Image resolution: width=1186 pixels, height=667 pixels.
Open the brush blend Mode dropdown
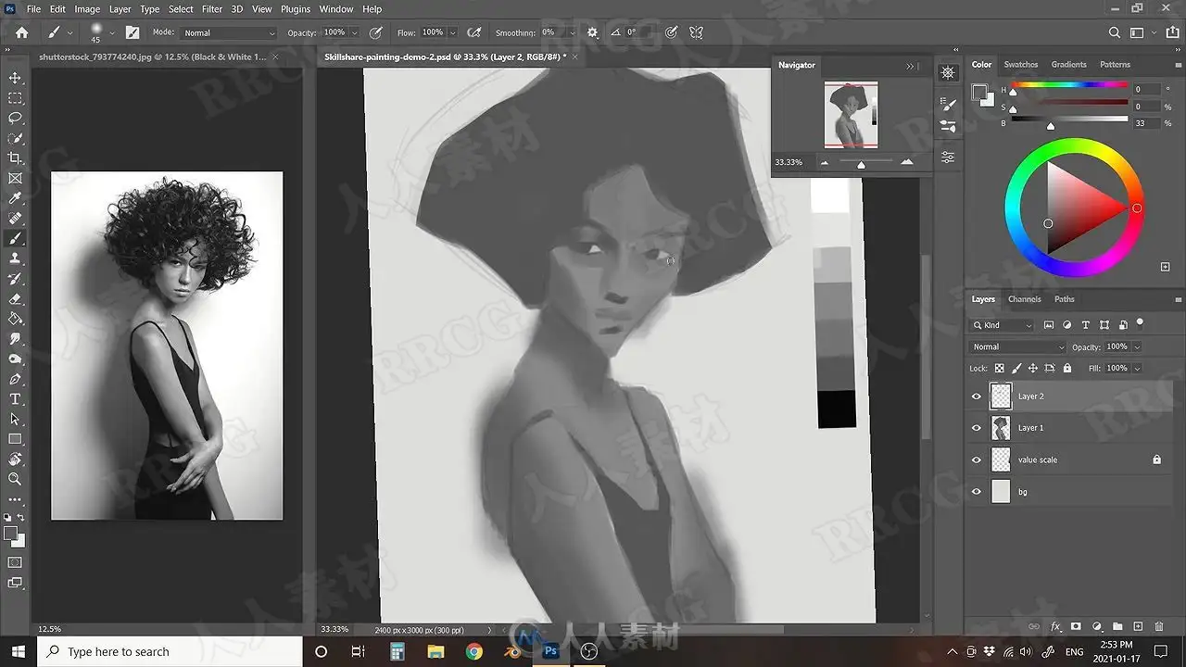(229, 32)
